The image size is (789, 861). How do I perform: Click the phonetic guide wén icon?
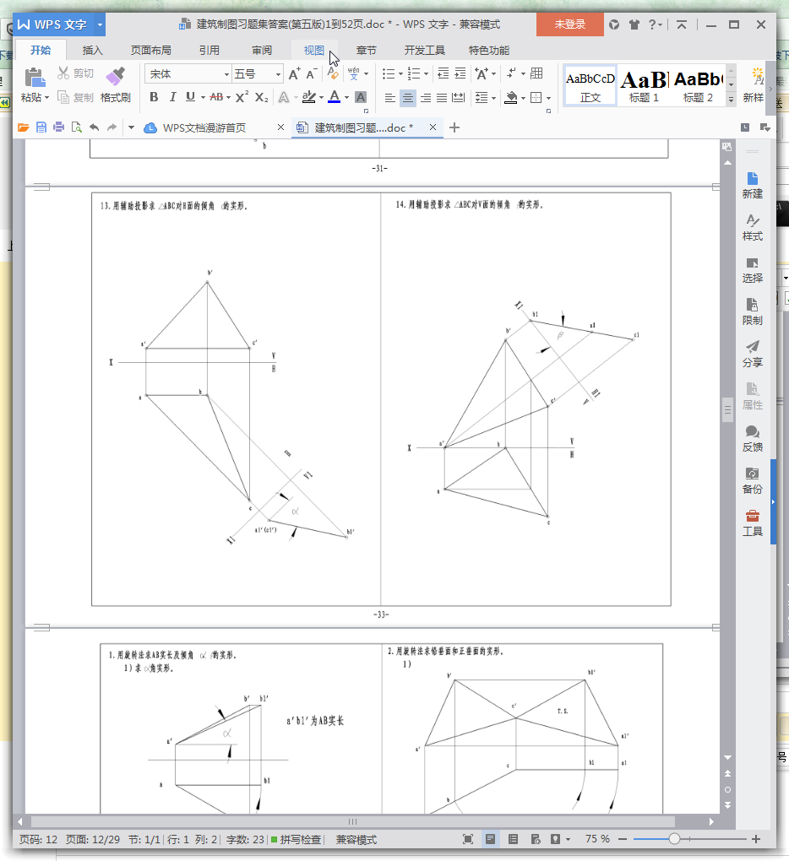[x=353, y=73]
